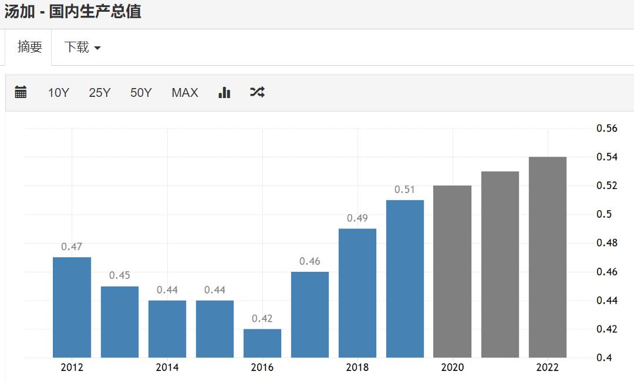Click the 2018 bar valued 0.49
634x381 pixels.
click(358, 293)
